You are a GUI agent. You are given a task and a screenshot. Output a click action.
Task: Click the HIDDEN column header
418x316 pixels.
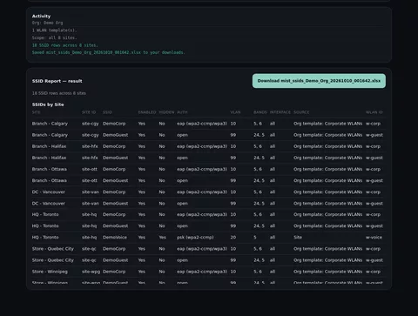click(x=166, y=112)
